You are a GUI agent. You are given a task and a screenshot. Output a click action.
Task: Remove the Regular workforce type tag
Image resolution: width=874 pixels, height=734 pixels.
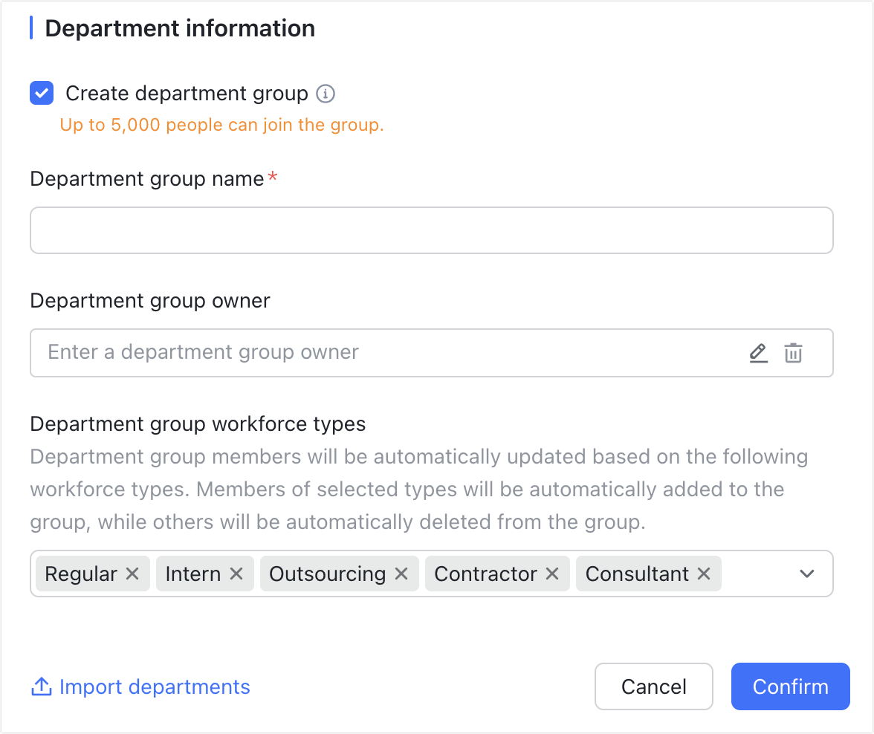(x=132, y=574)
